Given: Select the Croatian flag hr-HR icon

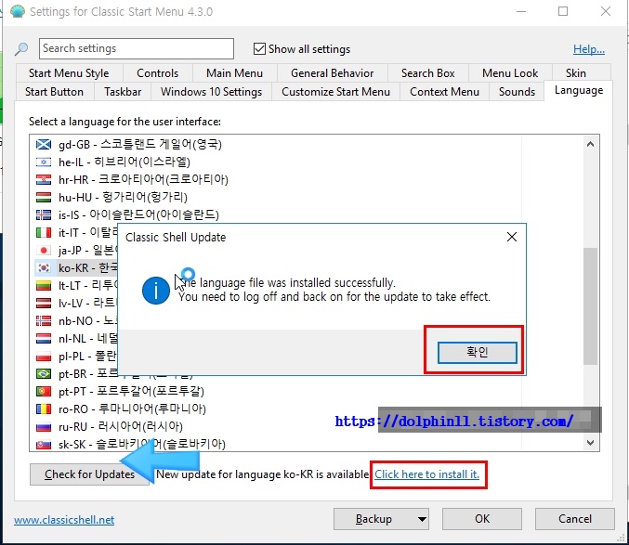Looking at the screenshot, I should [x=44, y=179].
